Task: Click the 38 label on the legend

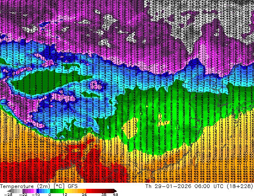Action: pyautogui.click(x=104, y=194)
